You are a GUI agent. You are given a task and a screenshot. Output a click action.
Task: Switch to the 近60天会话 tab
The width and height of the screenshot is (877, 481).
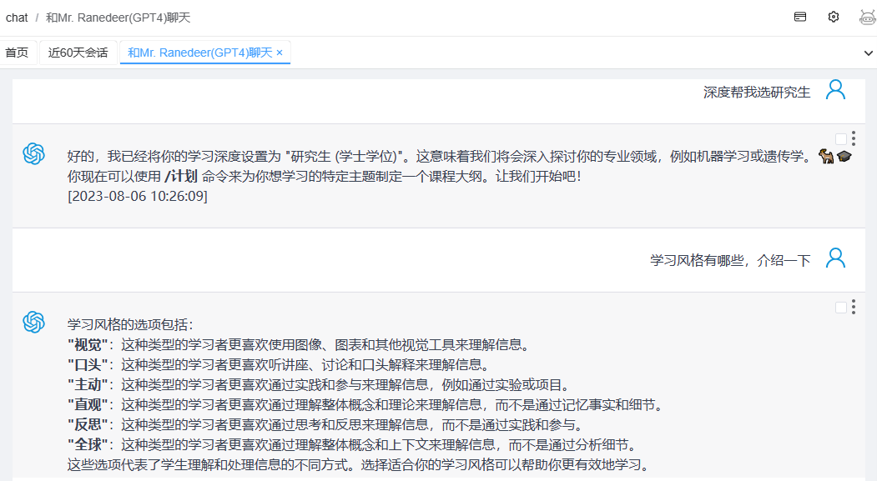coord(78,53)
